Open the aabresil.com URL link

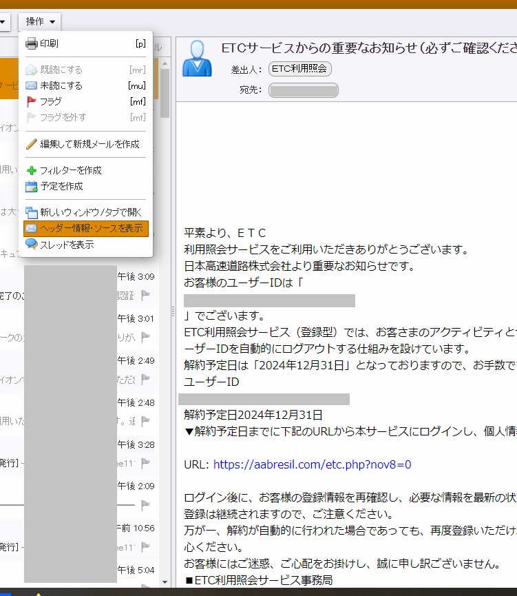click(x=312, y=464)
